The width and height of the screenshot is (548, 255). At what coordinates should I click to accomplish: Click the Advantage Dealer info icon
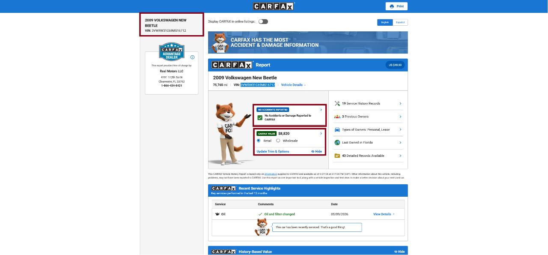click(x=192, y=57)
